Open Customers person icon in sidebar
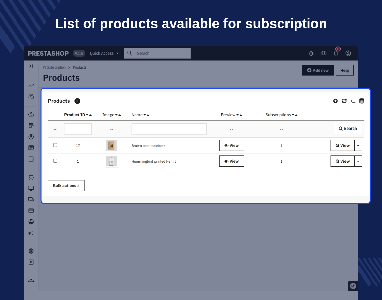382x300 pixels. point(31,137)
